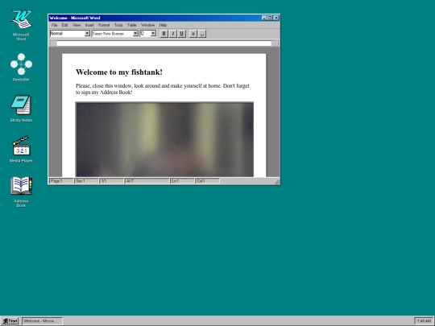The image size is (435, 326).
Task: Expand the font size dropdown arrow
Action: [153, 34]
